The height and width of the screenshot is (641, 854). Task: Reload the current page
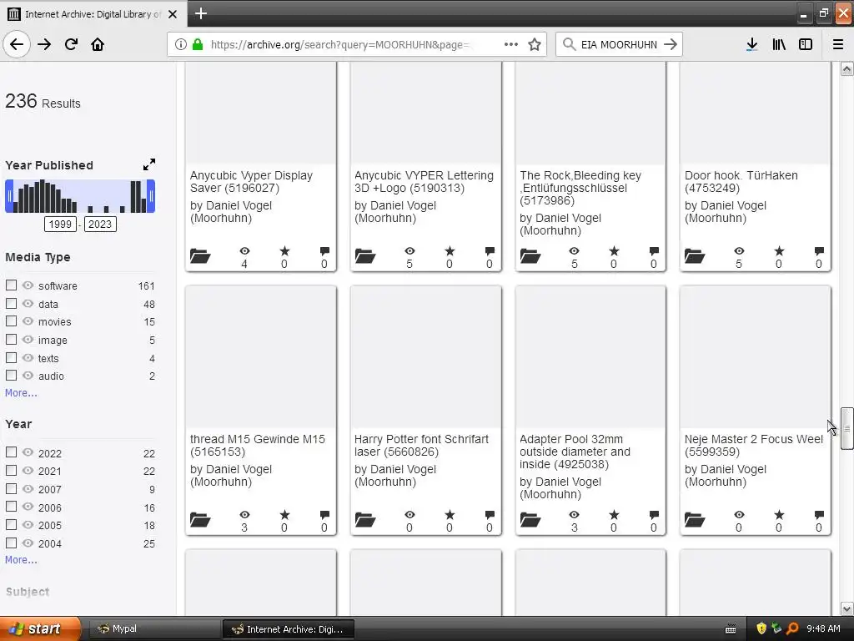tap(71, 44)
